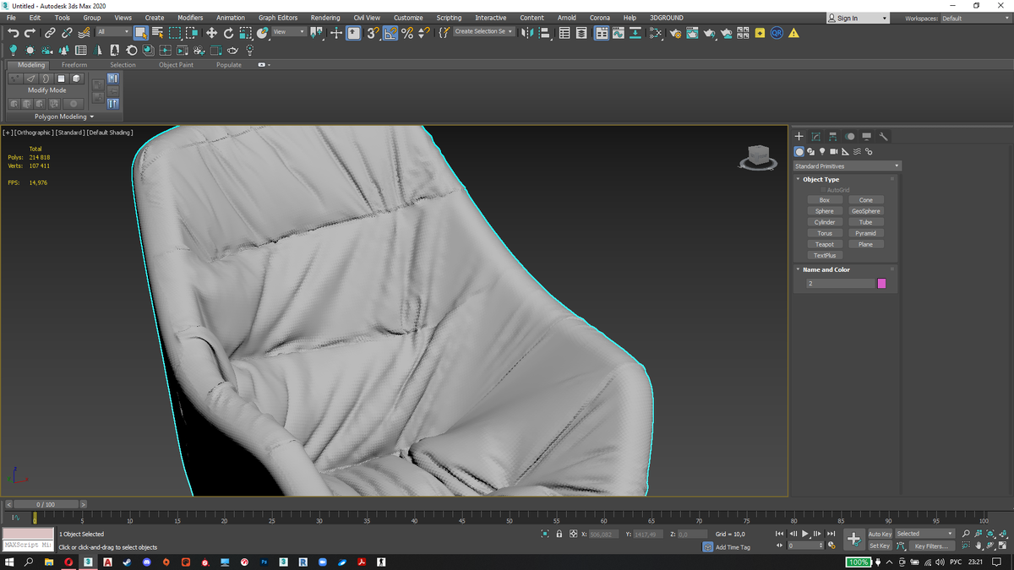This screenshot has width=1014, height=570.
Task: Click the Teapot primitive button
Action: [x=824, y=244]
